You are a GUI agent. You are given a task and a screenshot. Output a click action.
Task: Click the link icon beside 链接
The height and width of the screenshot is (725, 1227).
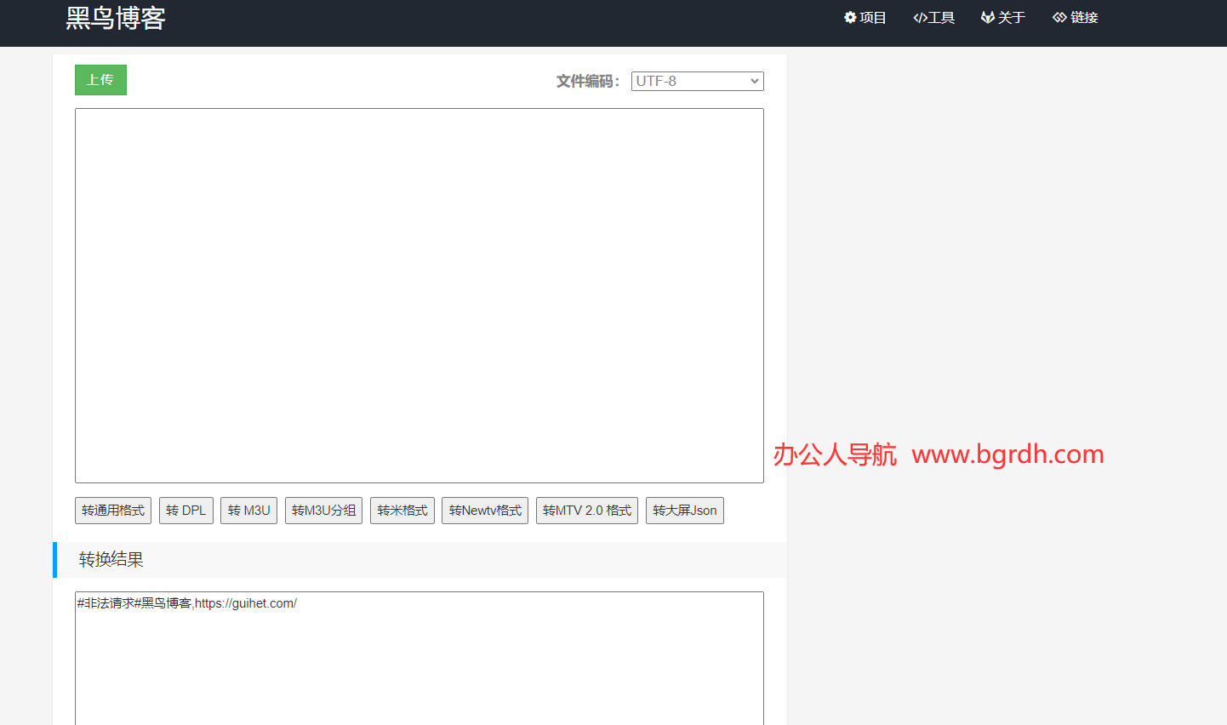click(x=1059, y=17)
